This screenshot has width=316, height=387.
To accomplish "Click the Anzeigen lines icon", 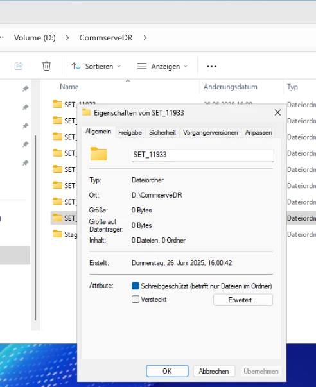I will (142, 66).
